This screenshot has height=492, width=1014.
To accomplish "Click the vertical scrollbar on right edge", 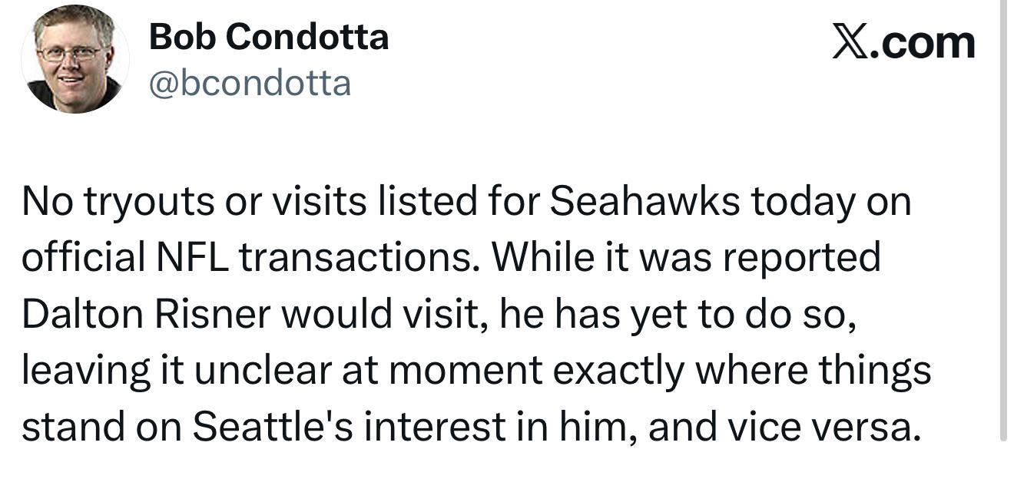I will (x=1003, y=221).
